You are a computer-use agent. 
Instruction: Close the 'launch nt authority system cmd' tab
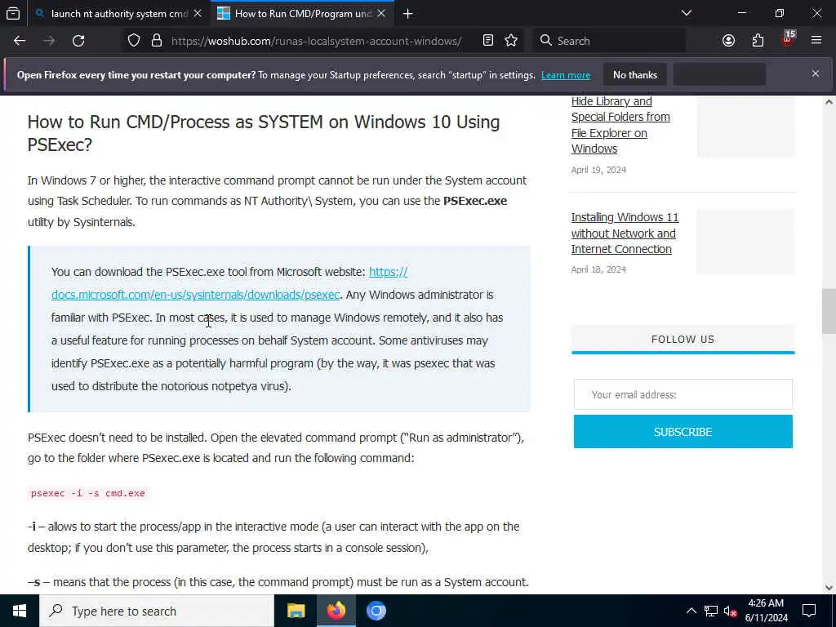pyautogui.click(x=198, y=14)
